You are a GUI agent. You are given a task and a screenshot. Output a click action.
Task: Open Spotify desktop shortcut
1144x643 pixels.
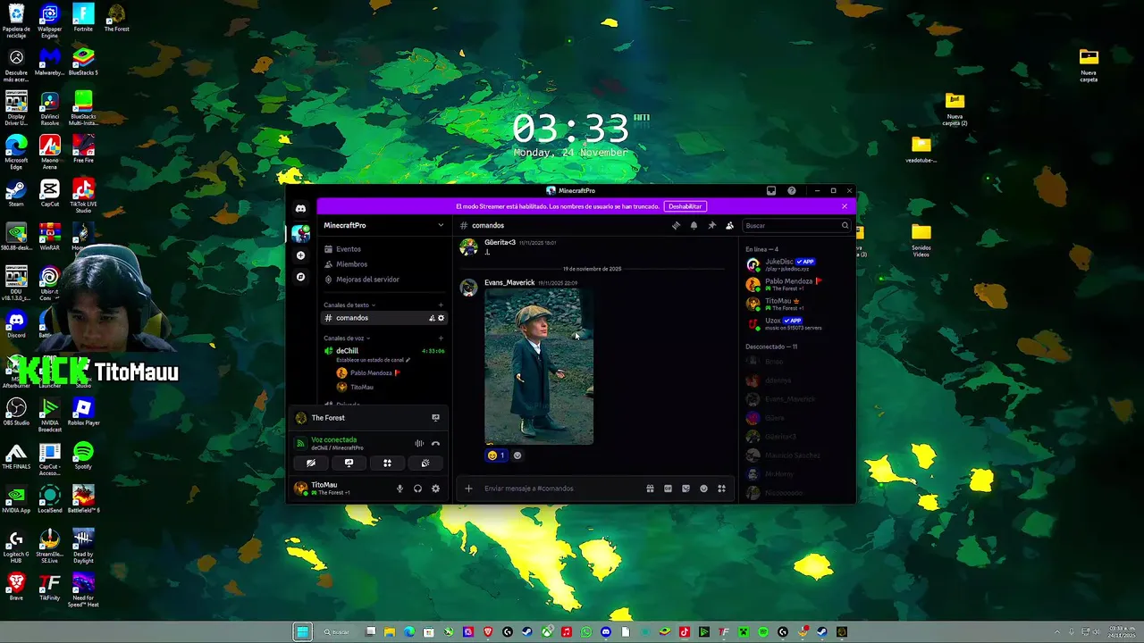coord(83,455)
